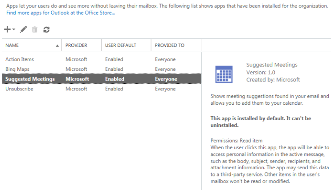Click the delete trash can icon

pyautogui.click(x=35, y=29)
